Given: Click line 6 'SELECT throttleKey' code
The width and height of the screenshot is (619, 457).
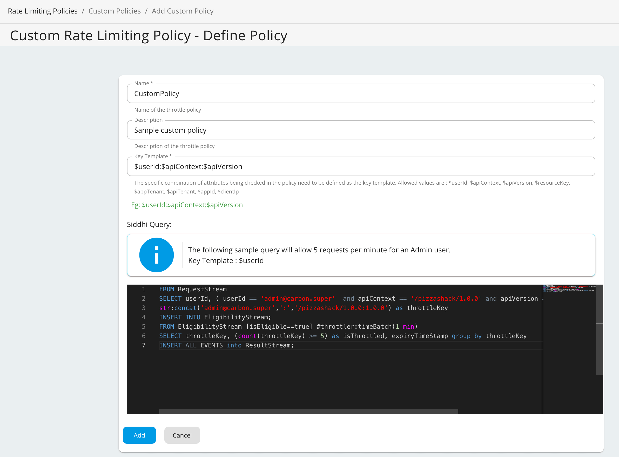Looking at the screenshot, I should click(x=343, y=336).
